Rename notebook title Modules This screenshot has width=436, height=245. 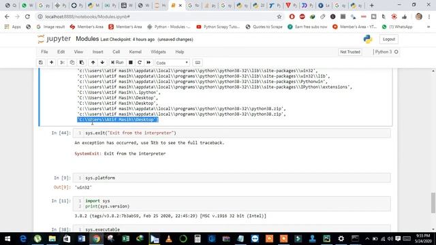click(x=87, y=39)
